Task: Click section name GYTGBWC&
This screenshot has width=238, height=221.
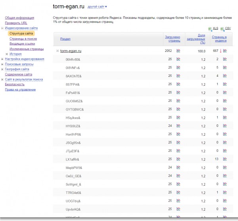Action: click(75, 109)
